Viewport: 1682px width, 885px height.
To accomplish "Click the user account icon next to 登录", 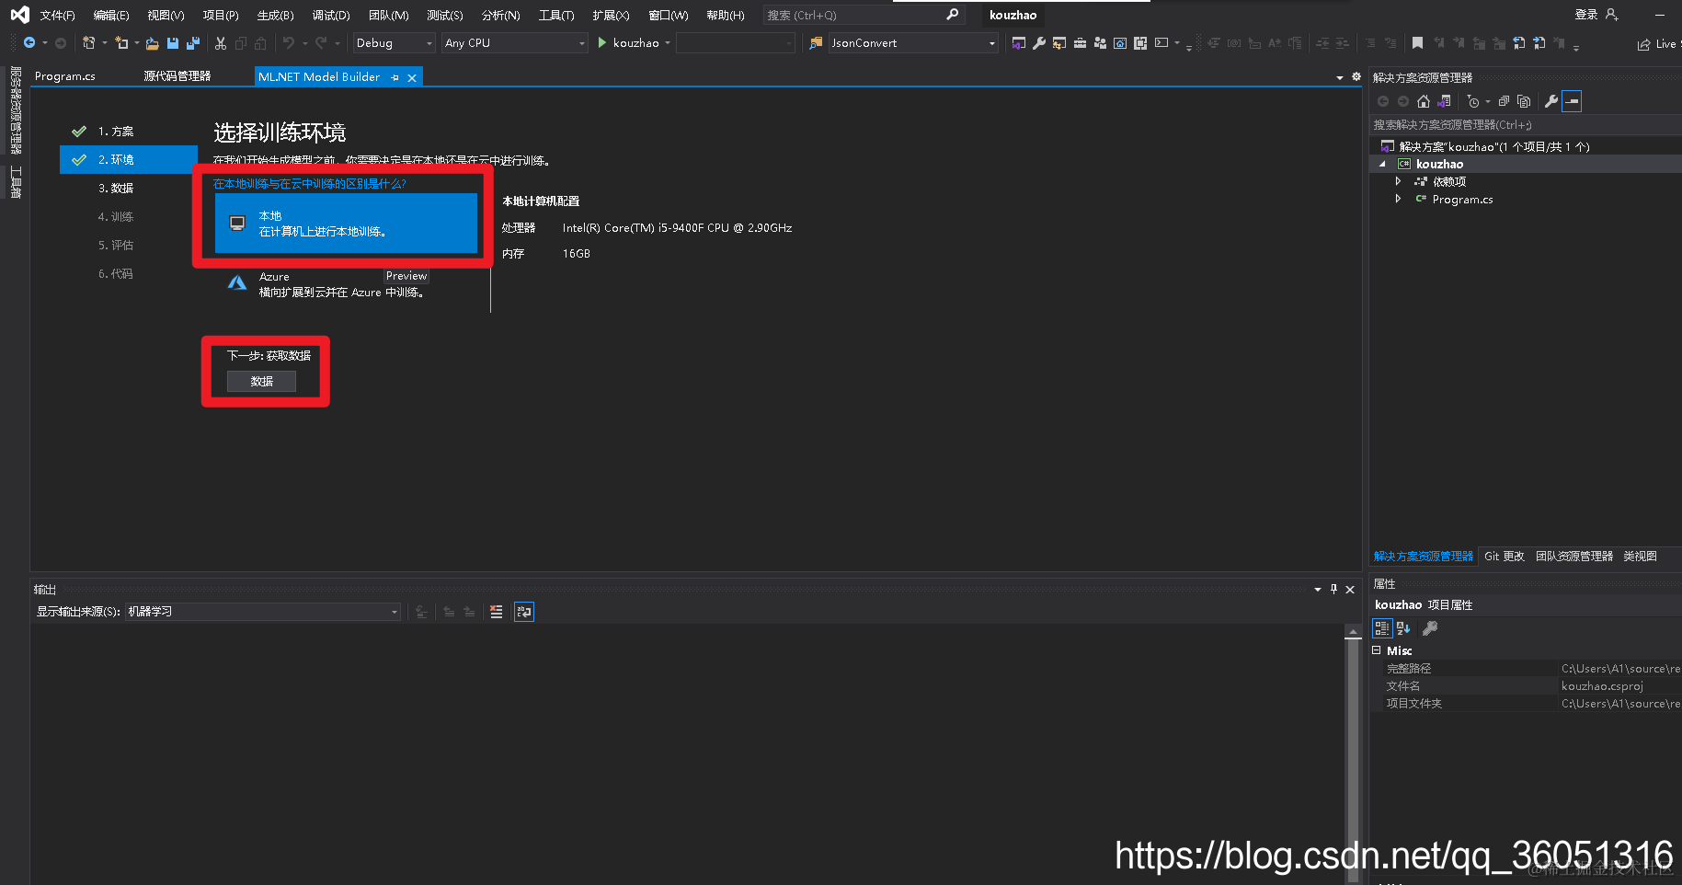I will tap(1611, 15).
